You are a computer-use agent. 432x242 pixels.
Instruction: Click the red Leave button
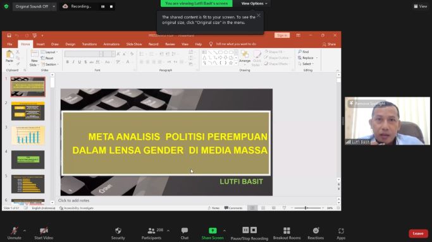(x=418, y=233)
